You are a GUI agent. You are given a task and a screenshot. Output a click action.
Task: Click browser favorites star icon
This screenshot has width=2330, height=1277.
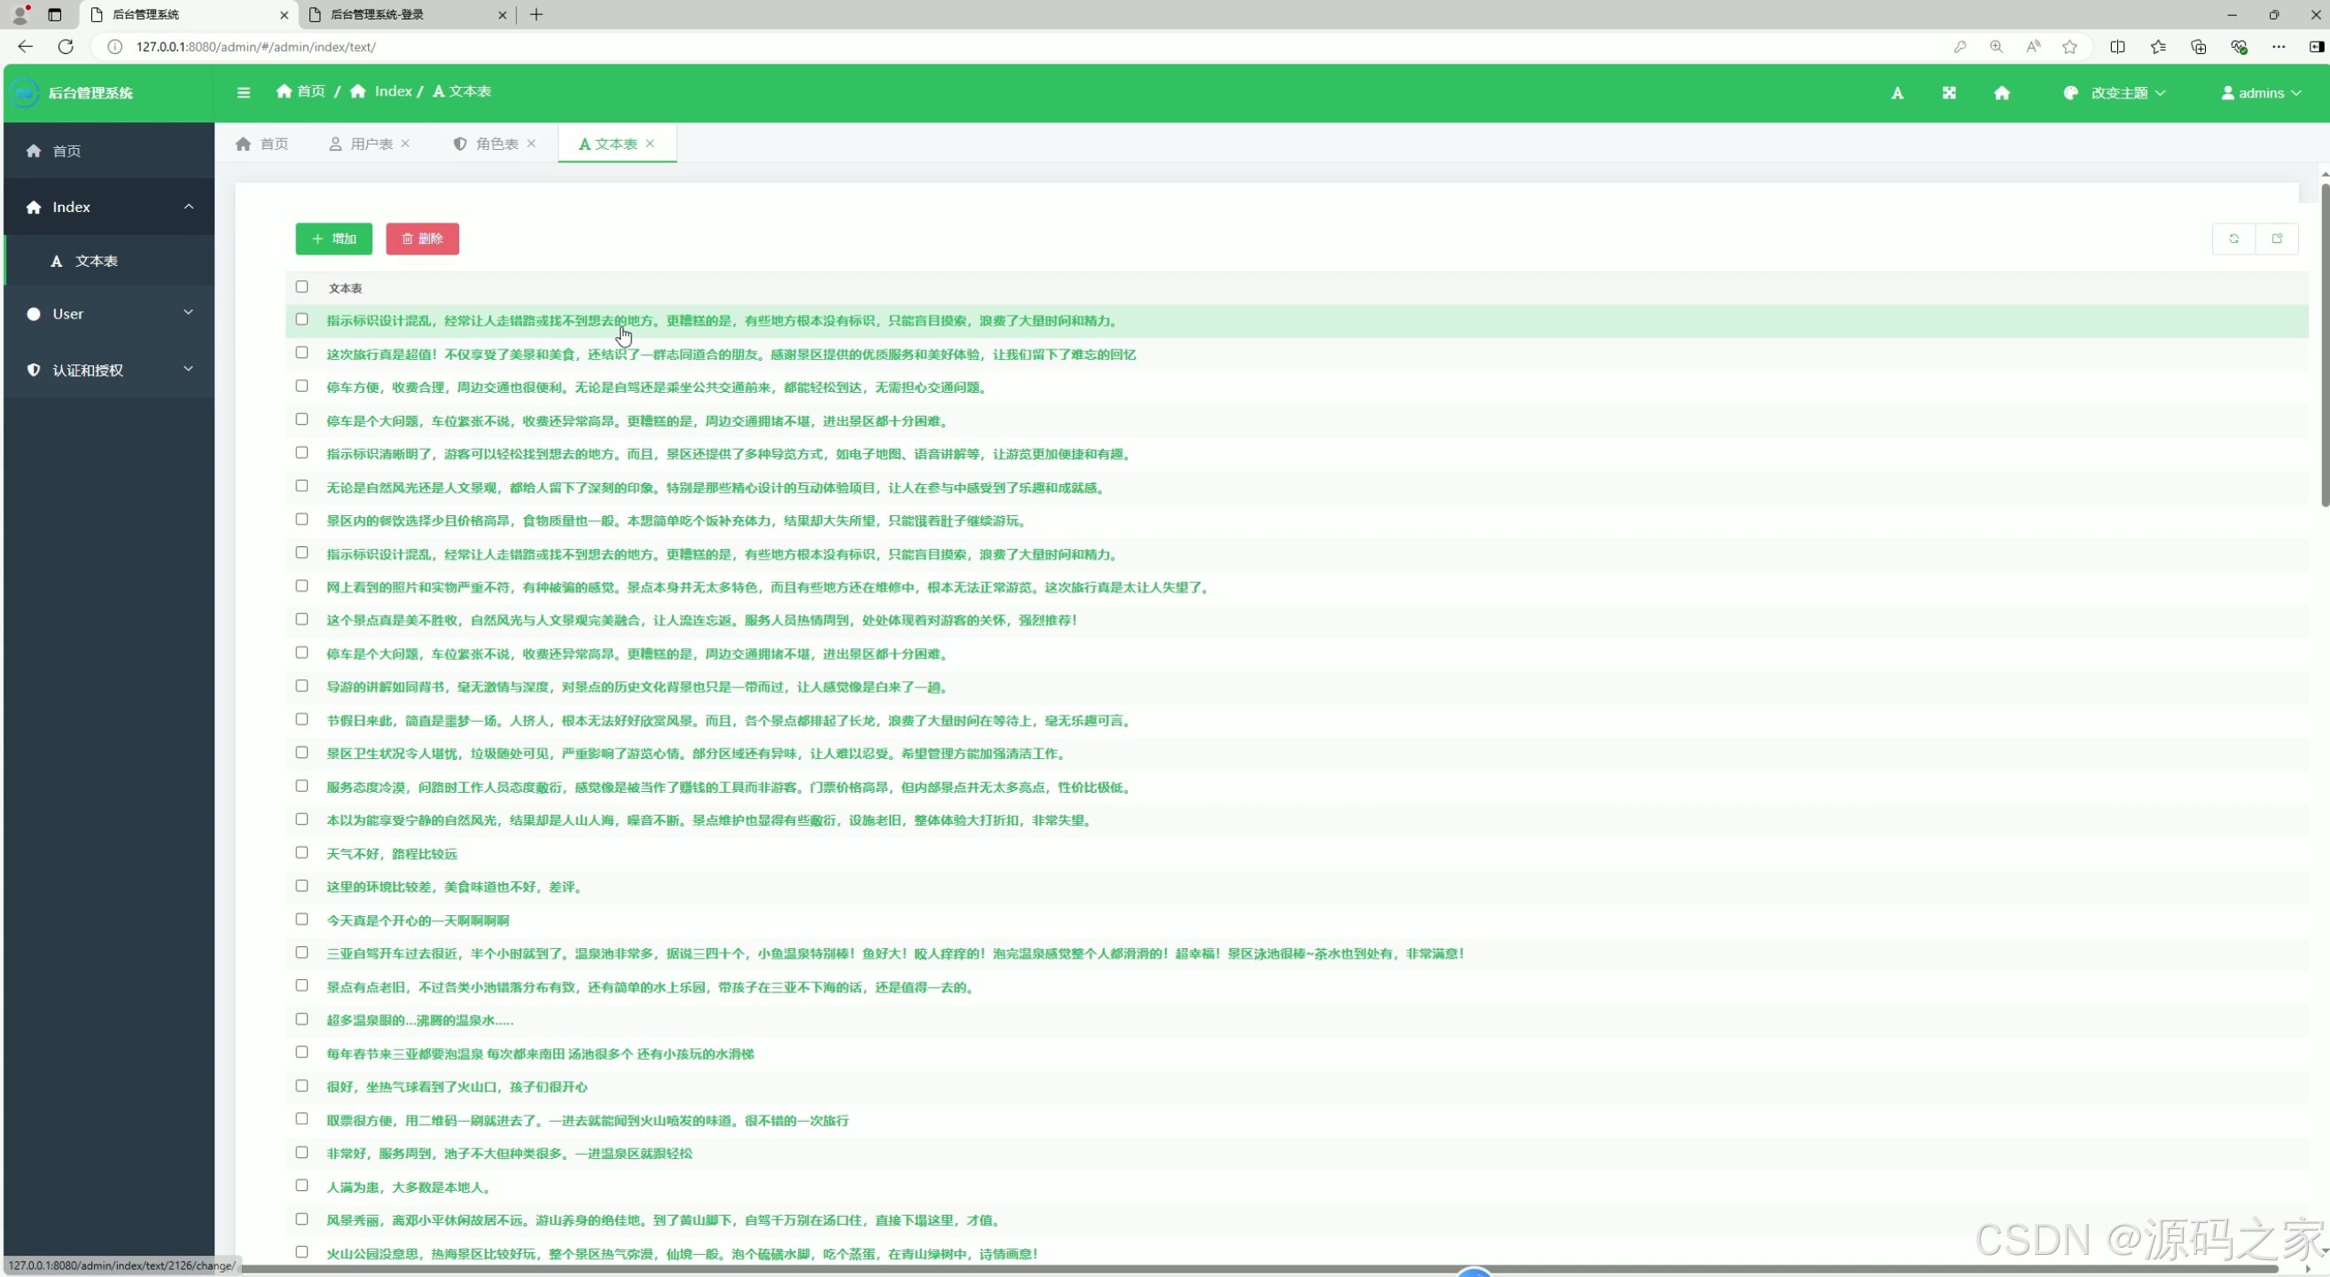[x=2069, y=47]
